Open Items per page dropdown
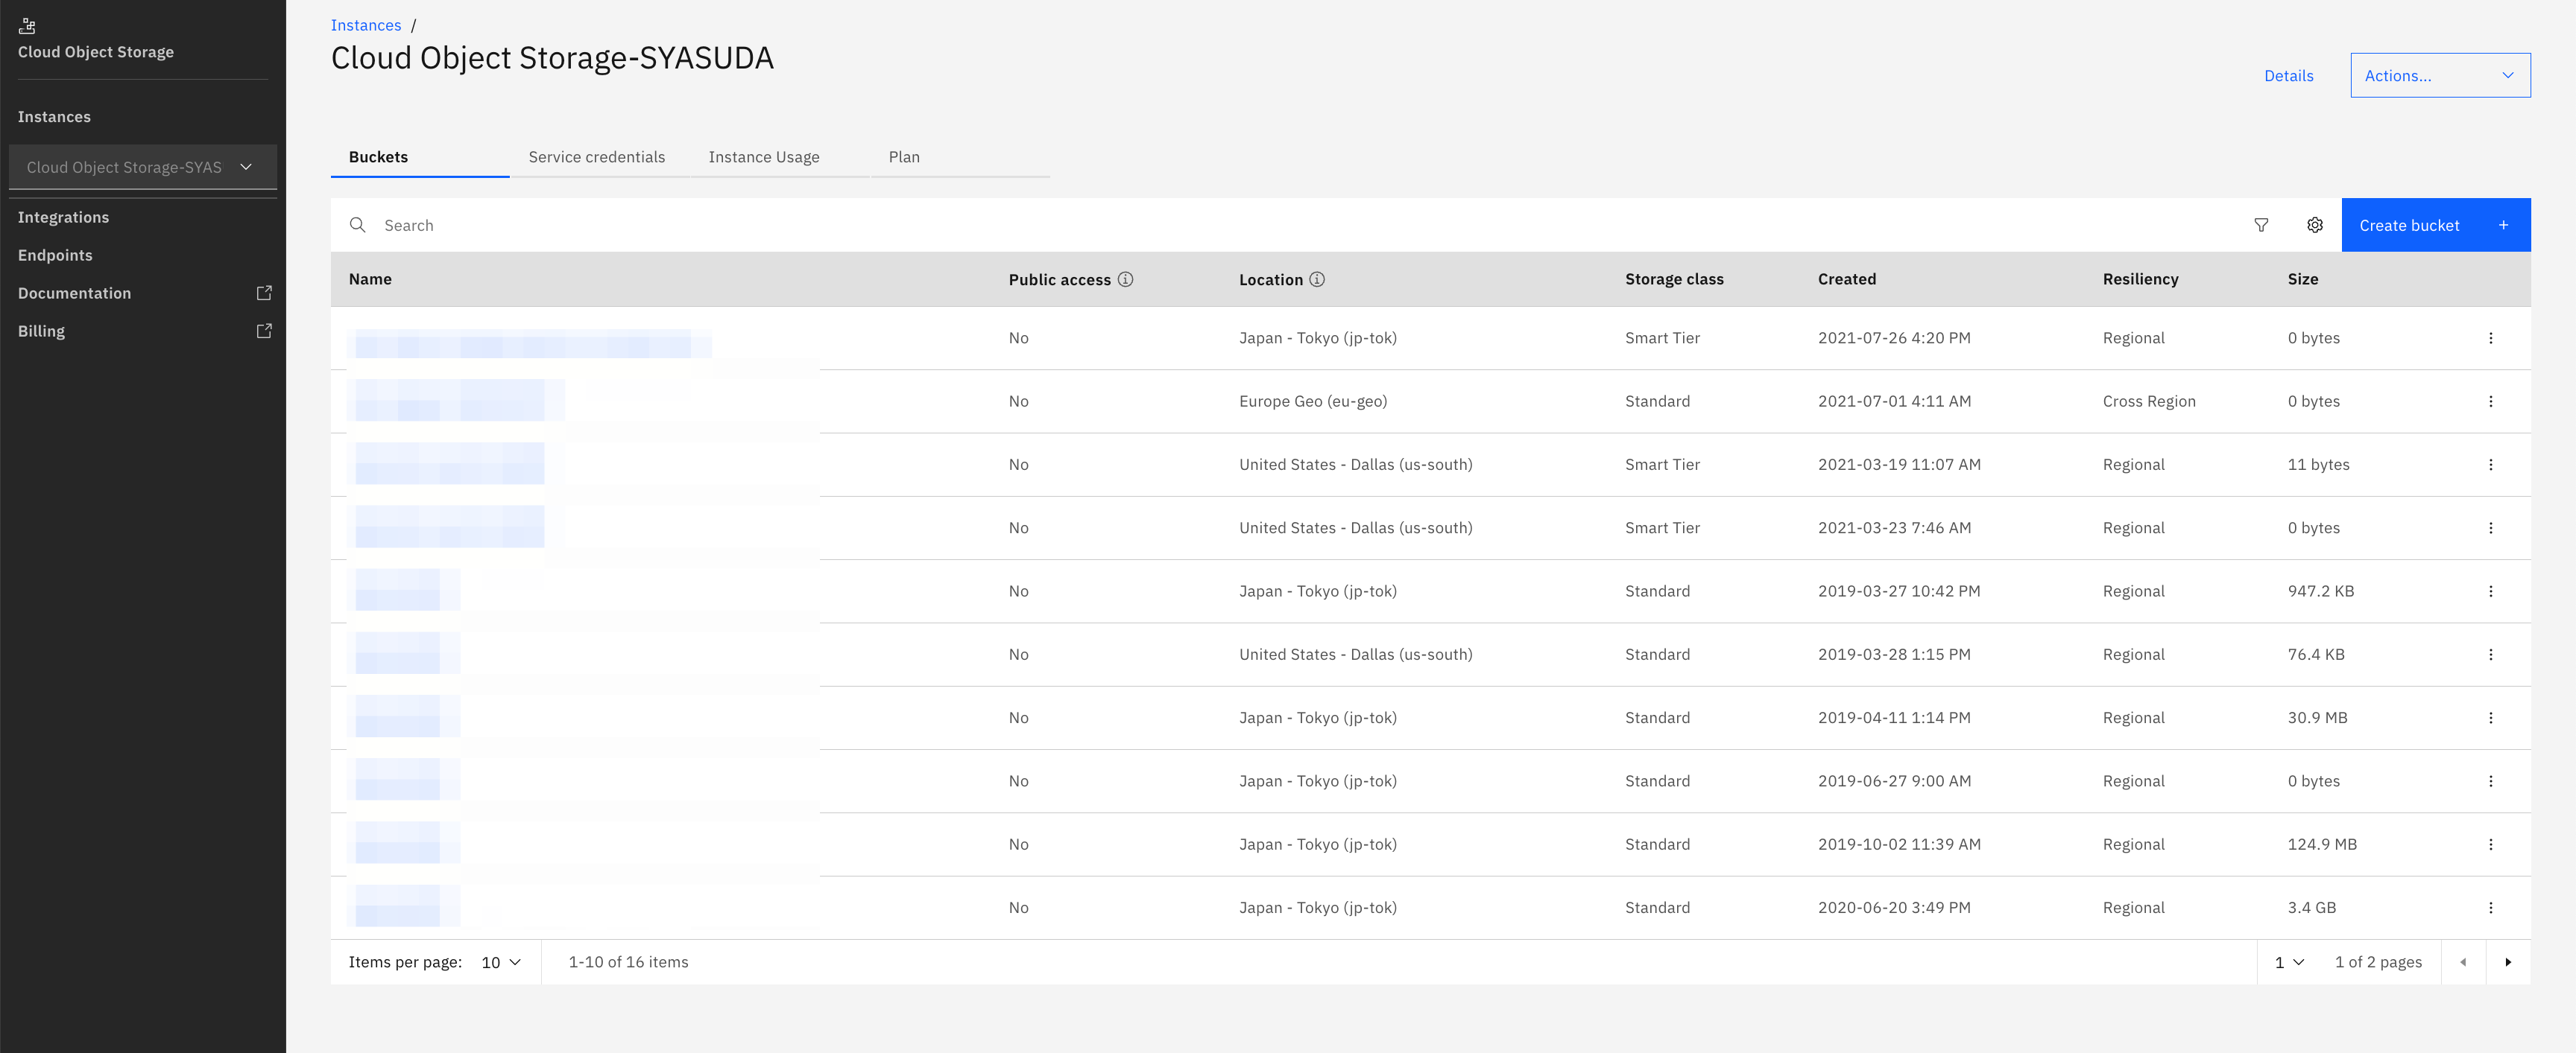Image resolution: width=2576 pixels, height=1053 pixels. tap(501, 962)
